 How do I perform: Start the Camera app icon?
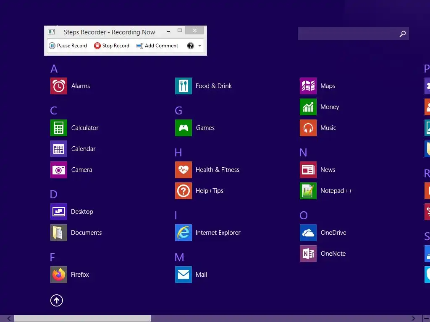[x=59, y=170]
